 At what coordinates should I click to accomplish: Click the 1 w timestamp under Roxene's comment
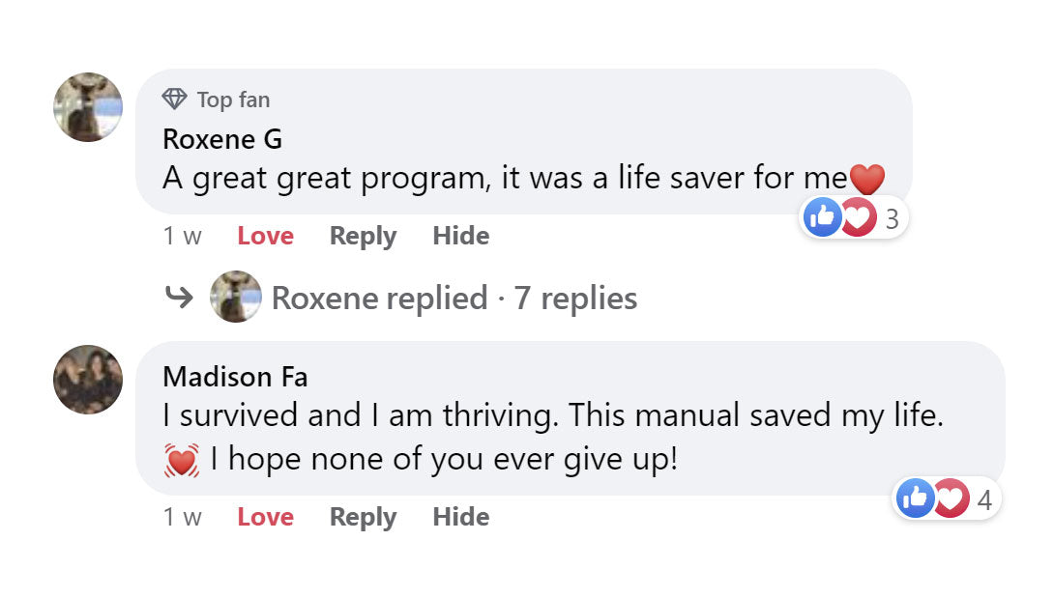182,237
